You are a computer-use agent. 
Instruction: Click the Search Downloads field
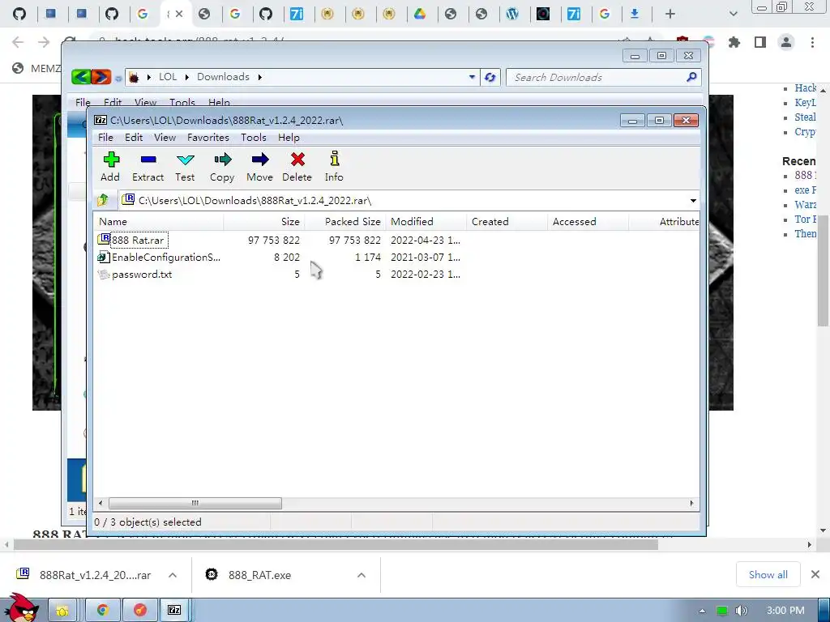603,77
